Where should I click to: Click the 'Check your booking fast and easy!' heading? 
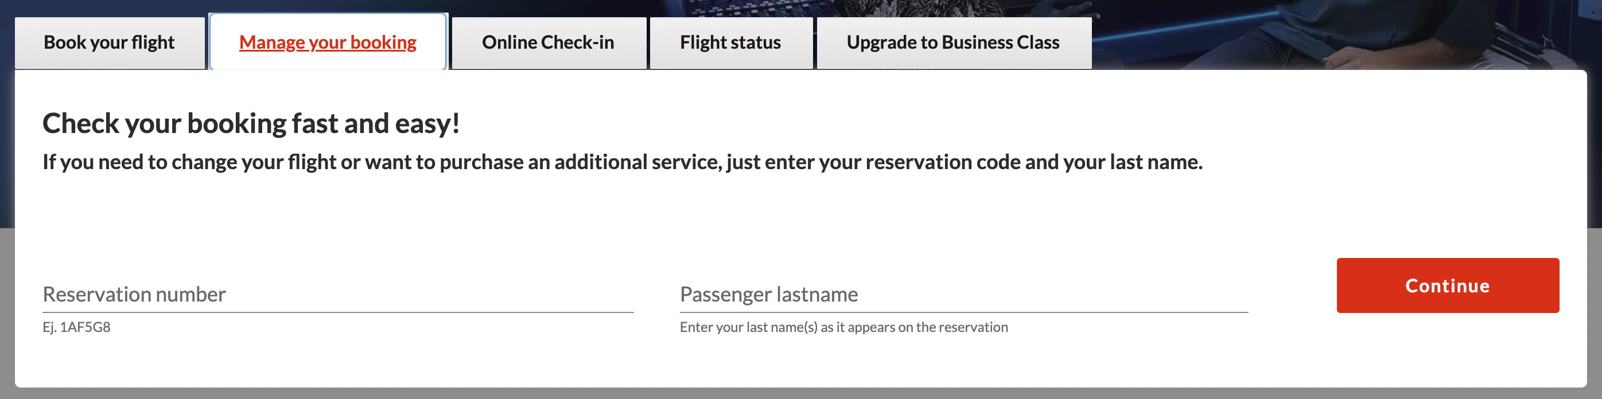click(x=251, y=124)
